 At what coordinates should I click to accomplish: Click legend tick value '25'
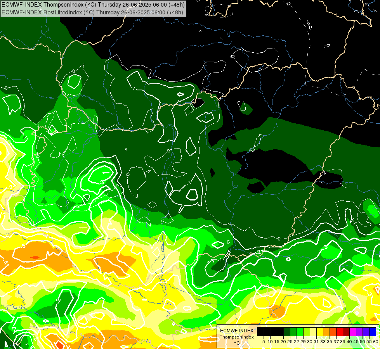[290, 342]
